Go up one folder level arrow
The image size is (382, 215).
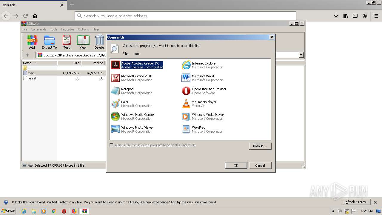pos(27,55)
